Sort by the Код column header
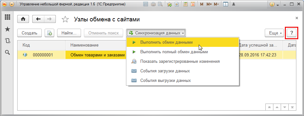 pos(41,45)
